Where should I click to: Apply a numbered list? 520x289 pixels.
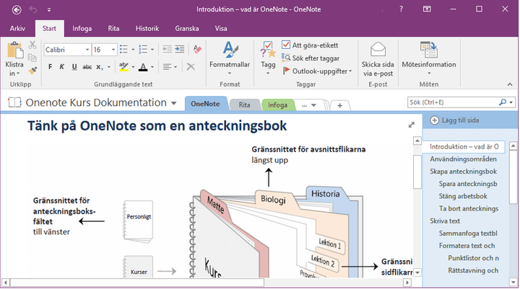143,49
